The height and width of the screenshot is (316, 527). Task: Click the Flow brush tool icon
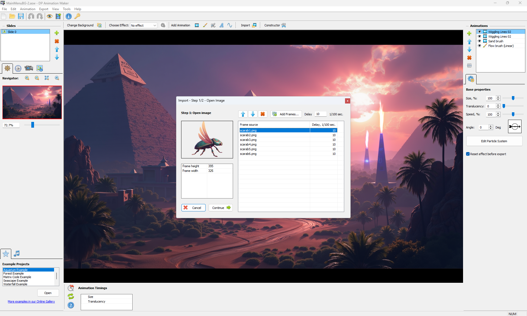point(205,25)
